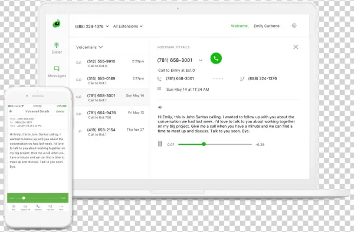The image size is (354, 232).
Task: Click the forwarded call icon near (888) 224-1376
Action: click(x=242, y=79)
